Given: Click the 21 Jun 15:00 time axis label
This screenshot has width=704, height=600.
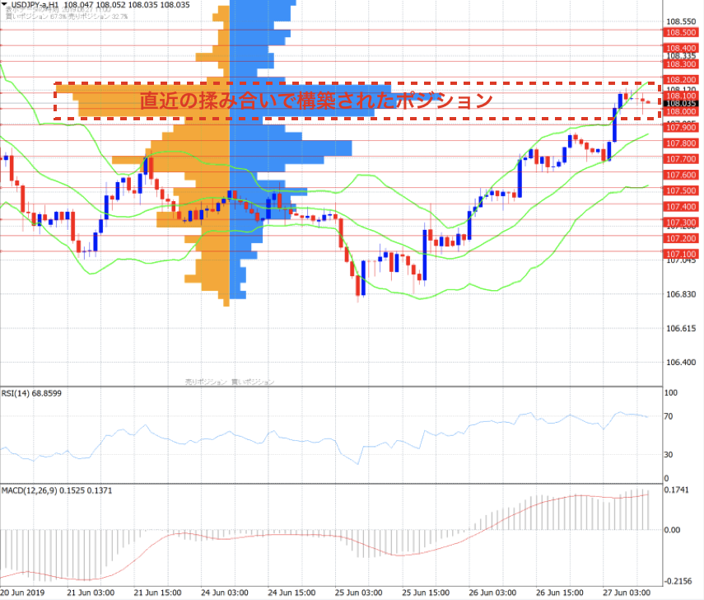Looking at the screenshot, I should point(157,593).
